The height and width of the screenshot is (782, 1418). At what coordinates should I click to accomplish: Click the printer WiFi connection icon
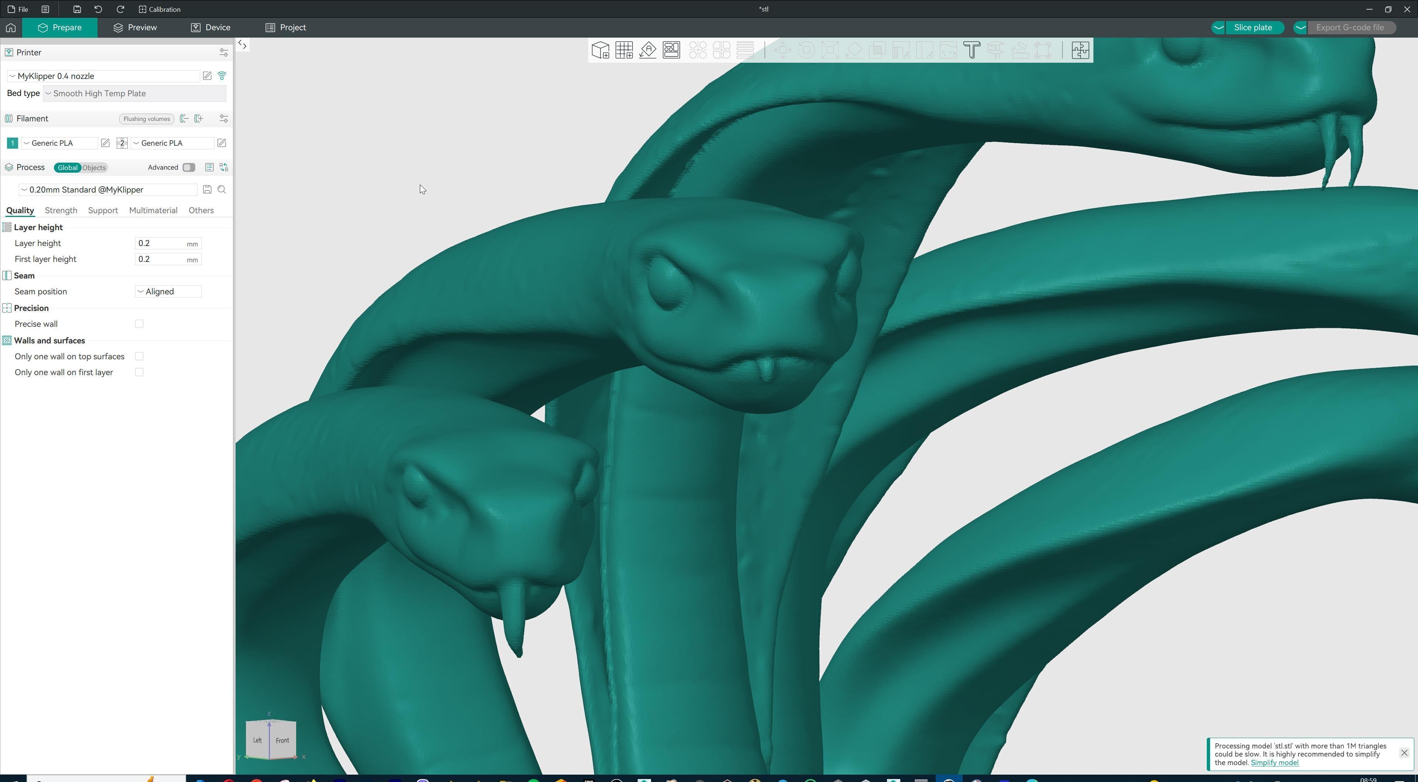222,76
